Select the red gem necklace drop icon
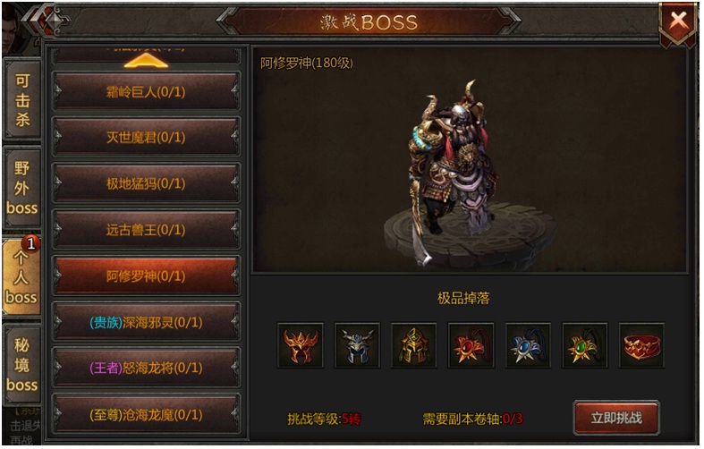Screen dimensions: 704x449 point(471,345)
